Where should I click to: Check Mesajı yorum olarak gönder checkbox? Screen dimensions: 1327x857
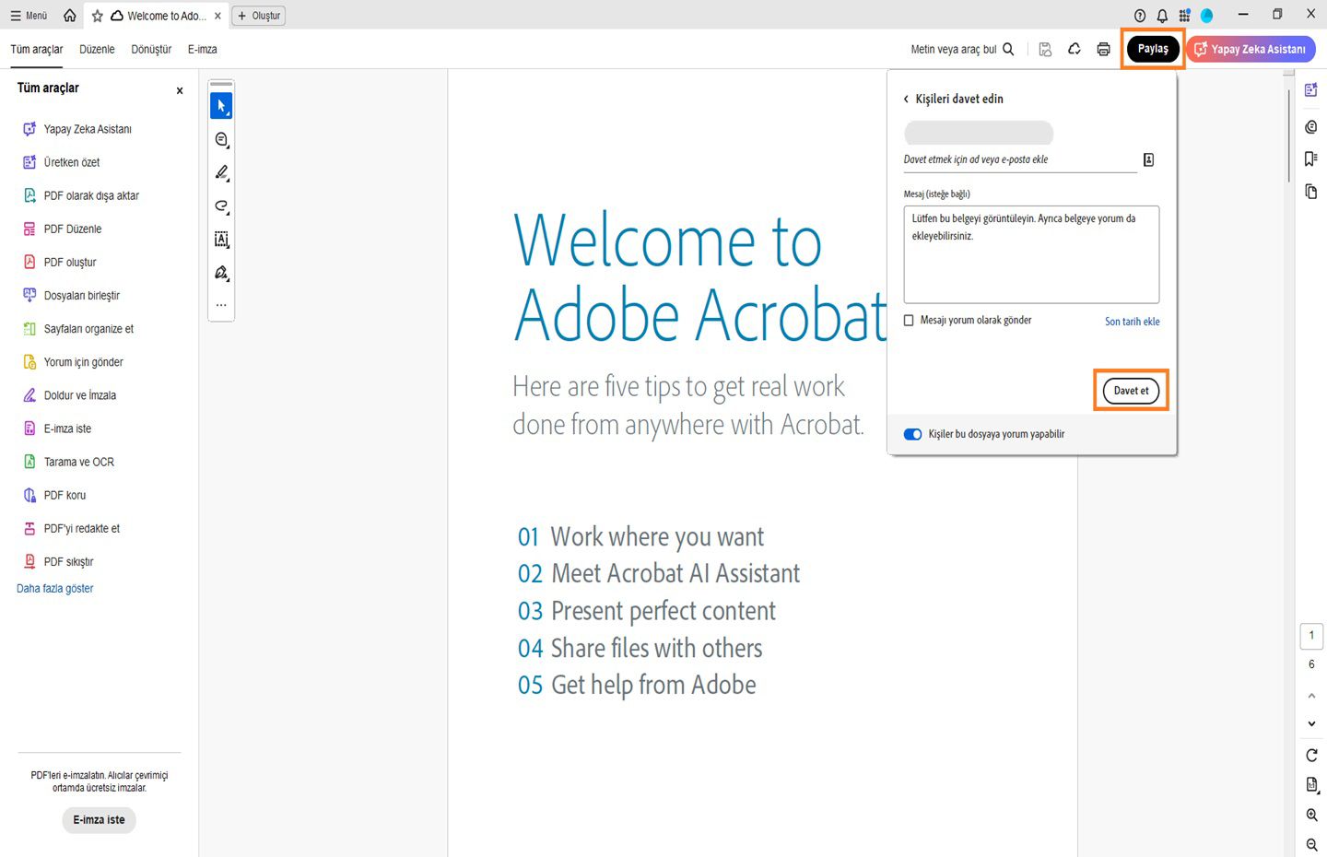pos(909,321)
